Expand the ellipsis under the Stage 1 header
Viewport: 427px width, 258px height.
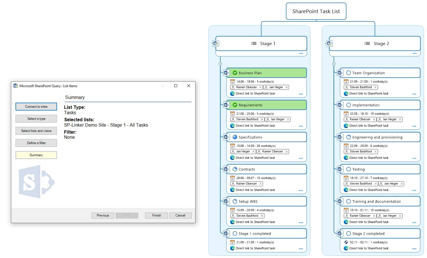301,53
